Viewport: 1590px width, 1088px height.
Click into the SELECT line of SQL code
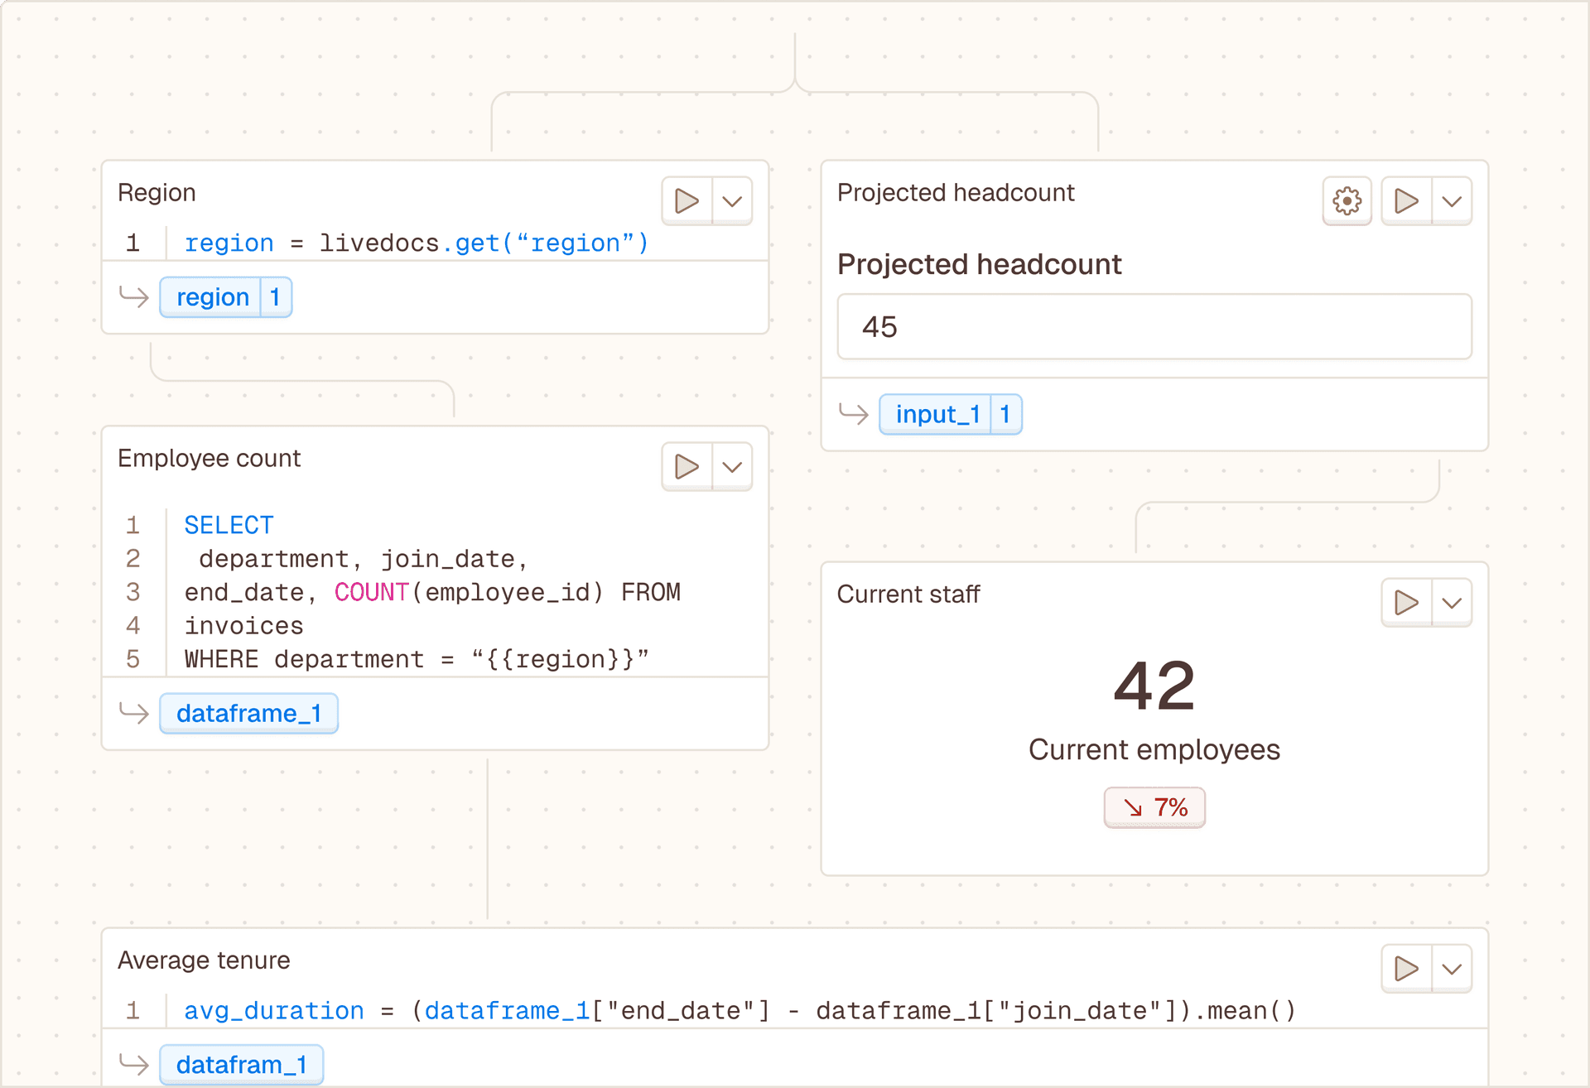[229, 525]
